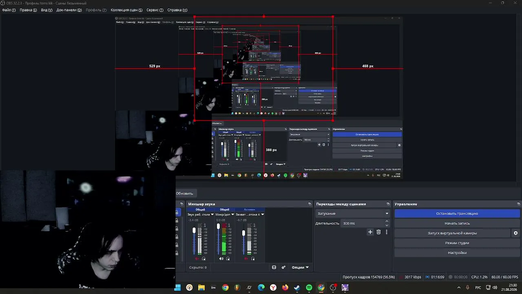Switch audio mixer layout view
This screenshot has width=522, height=294.
coord(274,267)
